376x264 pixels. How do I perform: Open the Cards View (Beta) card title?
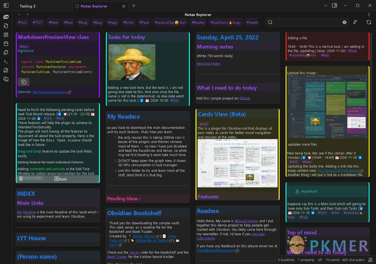[x=222, y=114]
